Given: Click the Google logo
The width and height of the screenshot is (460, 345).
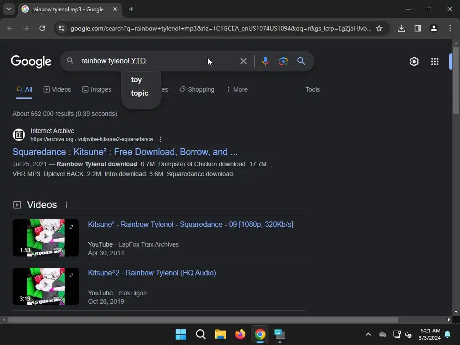Looking at the screenshot, I should [x=31, y=61].
